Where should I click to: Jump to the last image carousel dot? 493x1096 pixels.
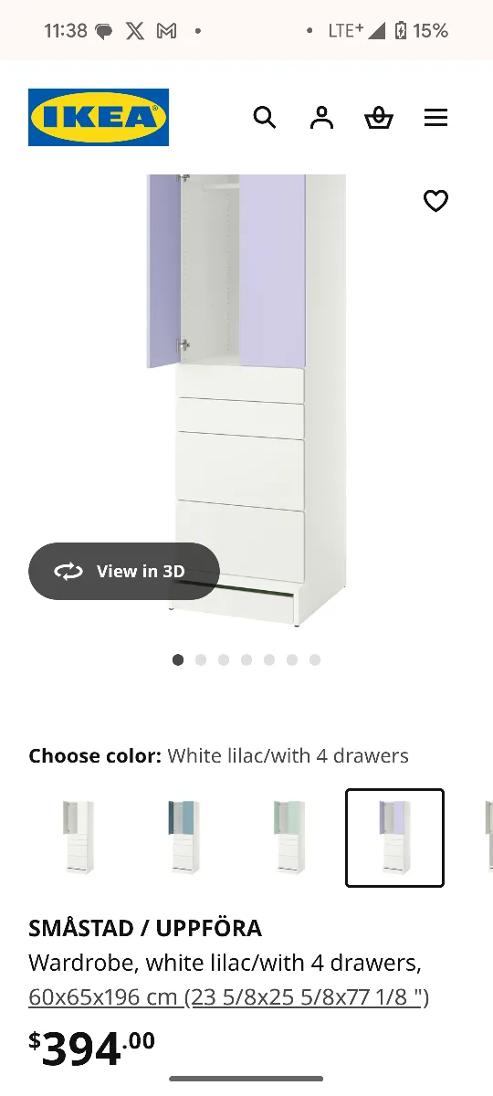(315, 659)
